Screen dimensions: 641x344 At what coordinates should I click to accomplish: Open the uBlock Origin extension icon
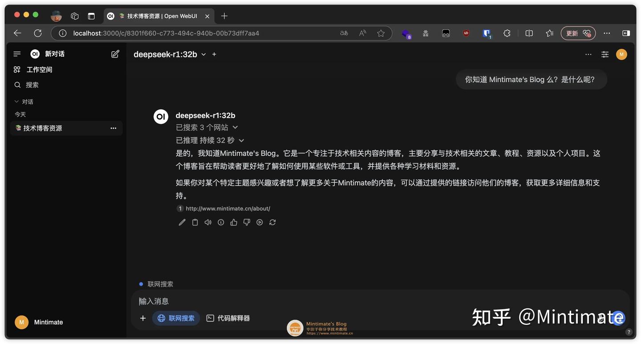(x=466, y=32)
